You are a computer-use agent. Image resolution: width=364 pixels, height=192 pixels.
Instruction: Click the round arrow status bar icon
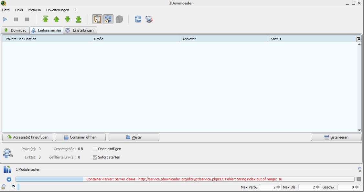[x=14, y=187]
